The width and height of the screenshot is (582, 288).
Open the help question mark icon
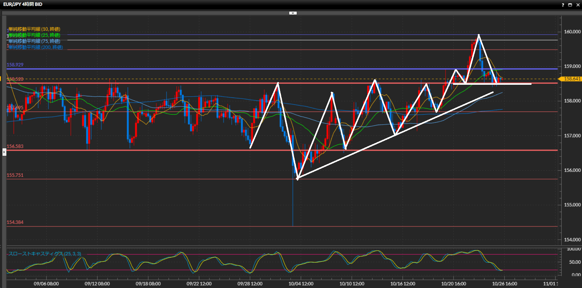click(563, 5)
